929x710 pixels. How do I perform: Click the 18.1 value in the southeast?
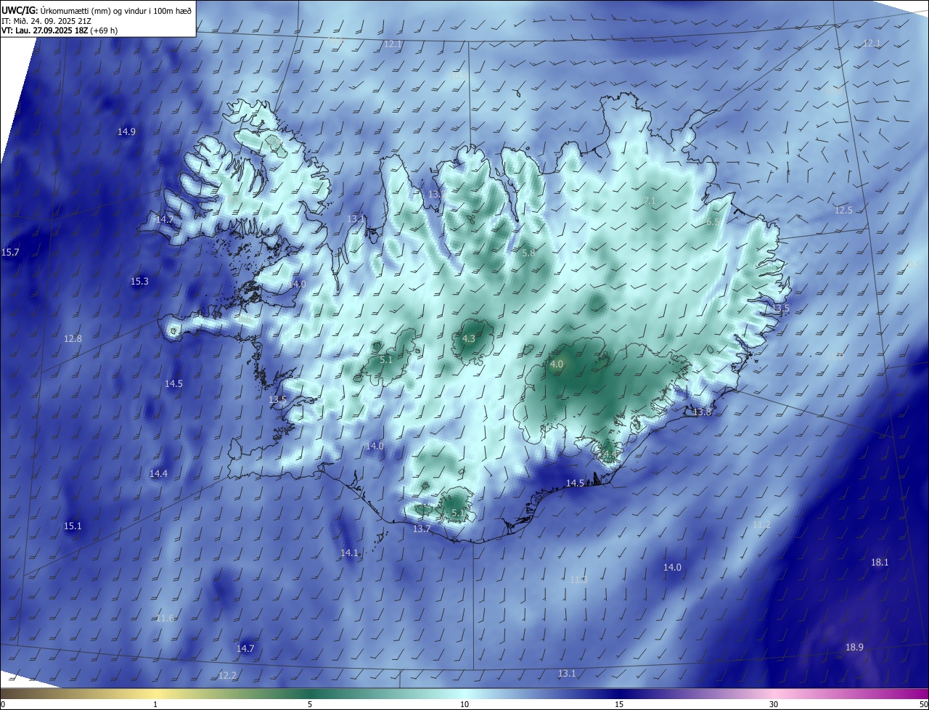tap(880, 562)
